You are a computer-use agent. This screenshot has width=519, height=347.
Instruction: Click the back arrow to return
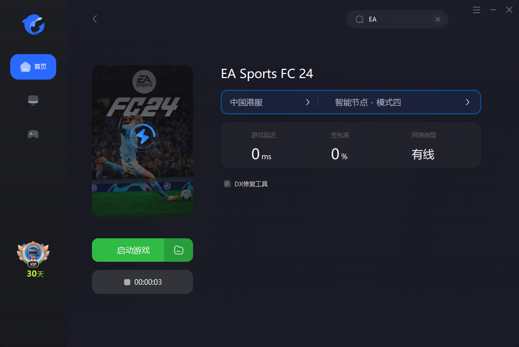coord(95,18)
